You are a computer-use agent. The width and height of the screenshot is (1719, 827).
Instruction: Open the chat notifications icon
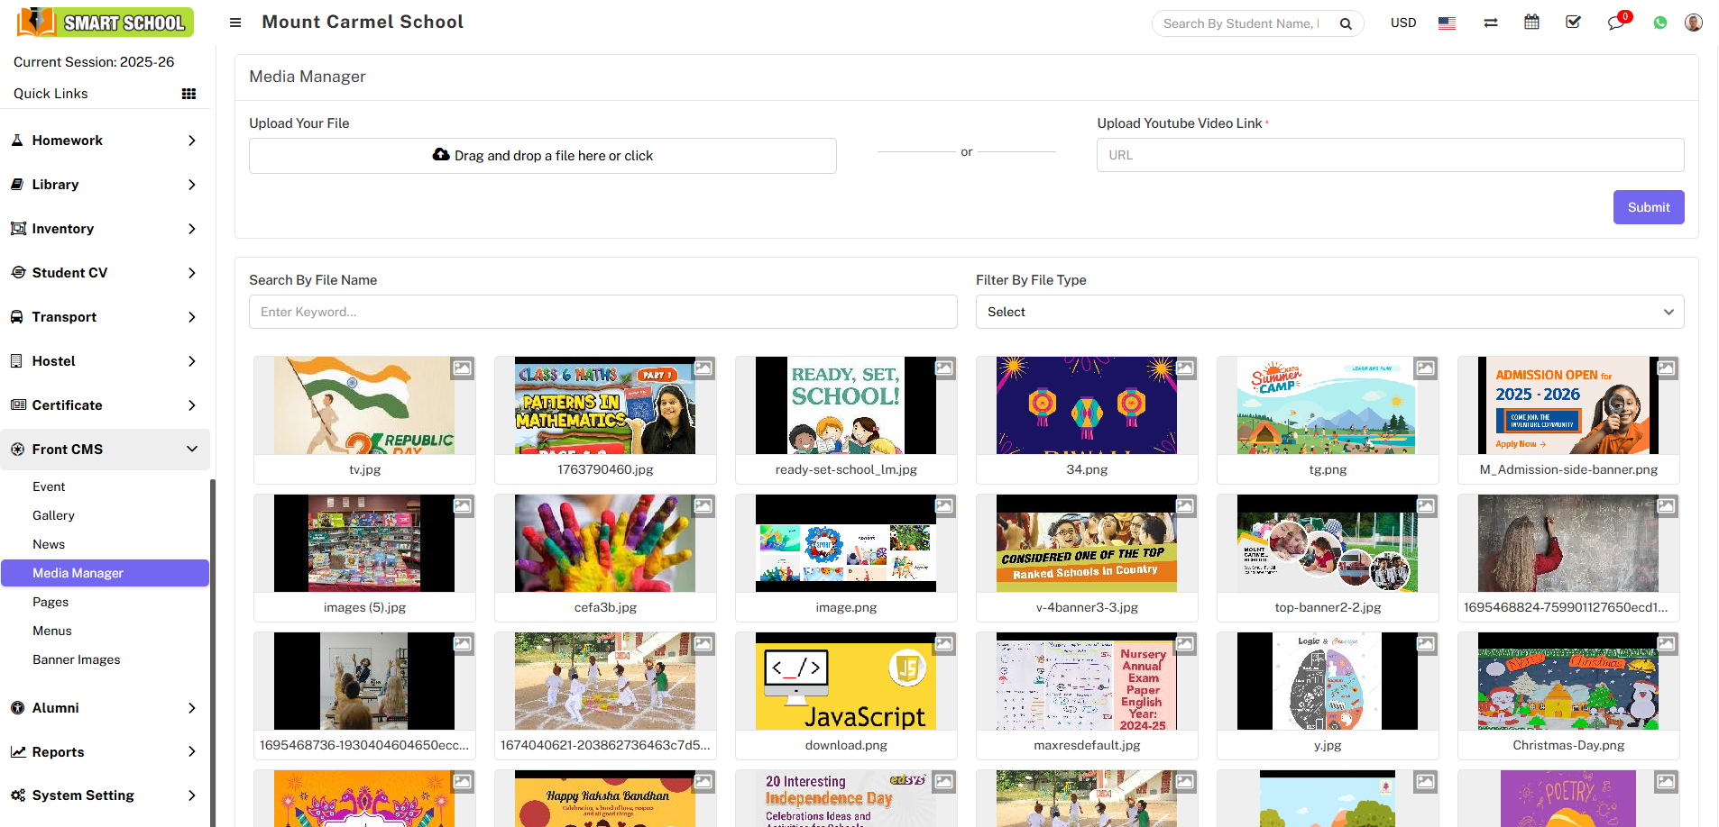coord(1615,23)
